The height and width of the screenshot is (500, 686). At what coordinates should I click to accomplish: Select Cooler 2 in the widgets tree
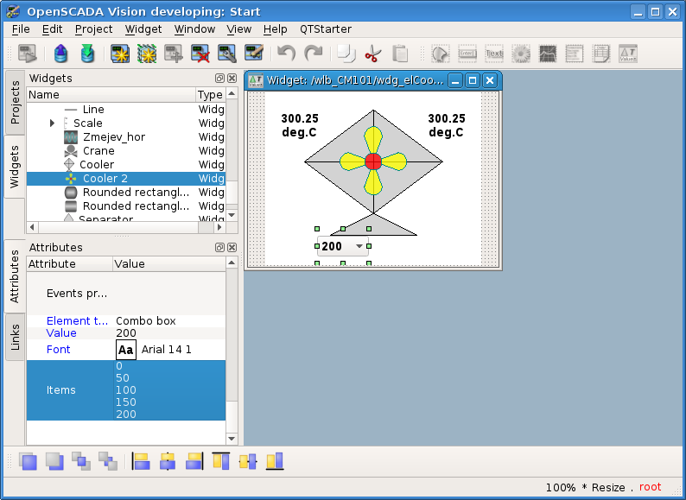pyautogui.click(x=105, y=179)
